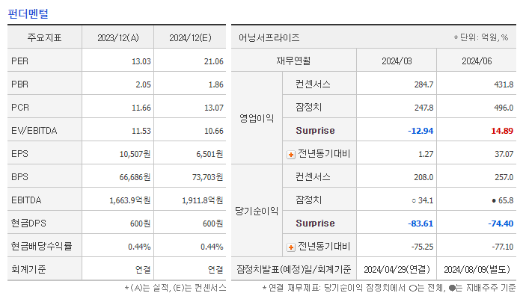Click the 현금DPS row label
The image size is (523, 296).
pos(28,223)
